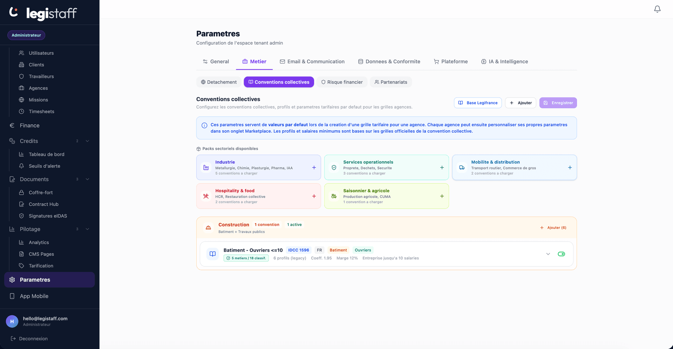Add the Mobilite & distribution pack
Viewport: 673px width, 349px height.
click(570, 168)
